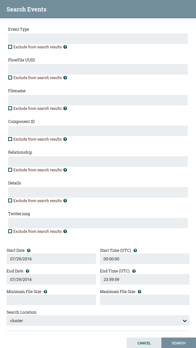This screenshot has height=348, width=196.
Task: Click help icon beside Start Time (UTC)
Action: click(135, 251)
